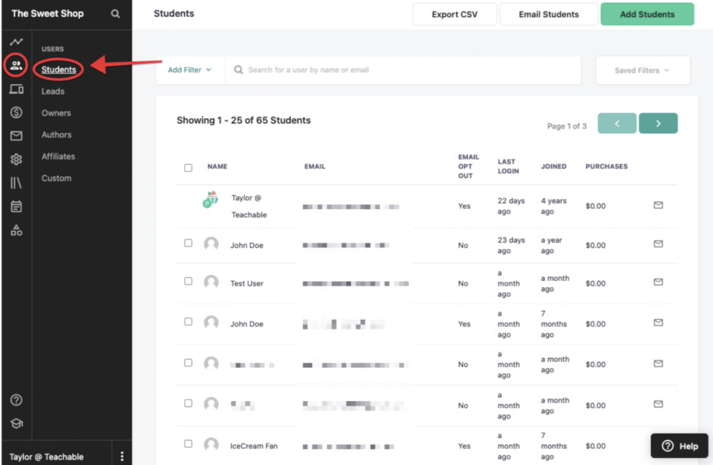713x465 pixels.
Task: Select Students in Users menu
Action: click(58, 70)
